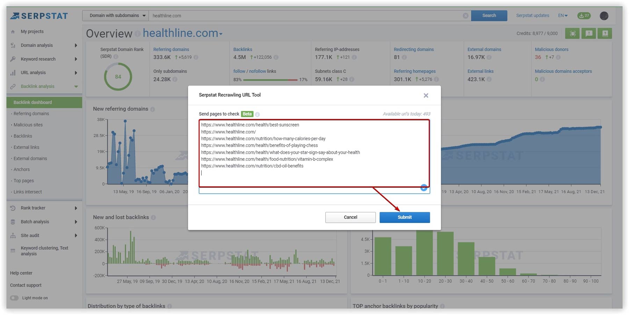Click the URL analysis bar chart icon

13,73
